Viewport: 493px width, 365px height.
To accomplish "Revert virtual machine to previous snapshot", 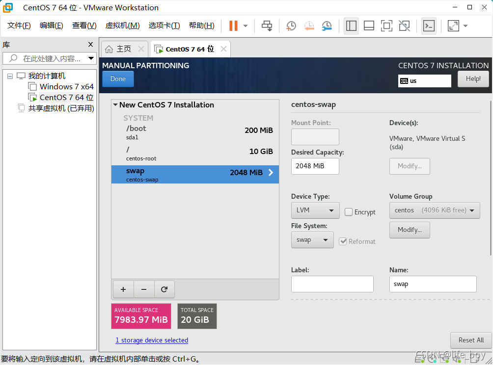I will click(309, 26).
